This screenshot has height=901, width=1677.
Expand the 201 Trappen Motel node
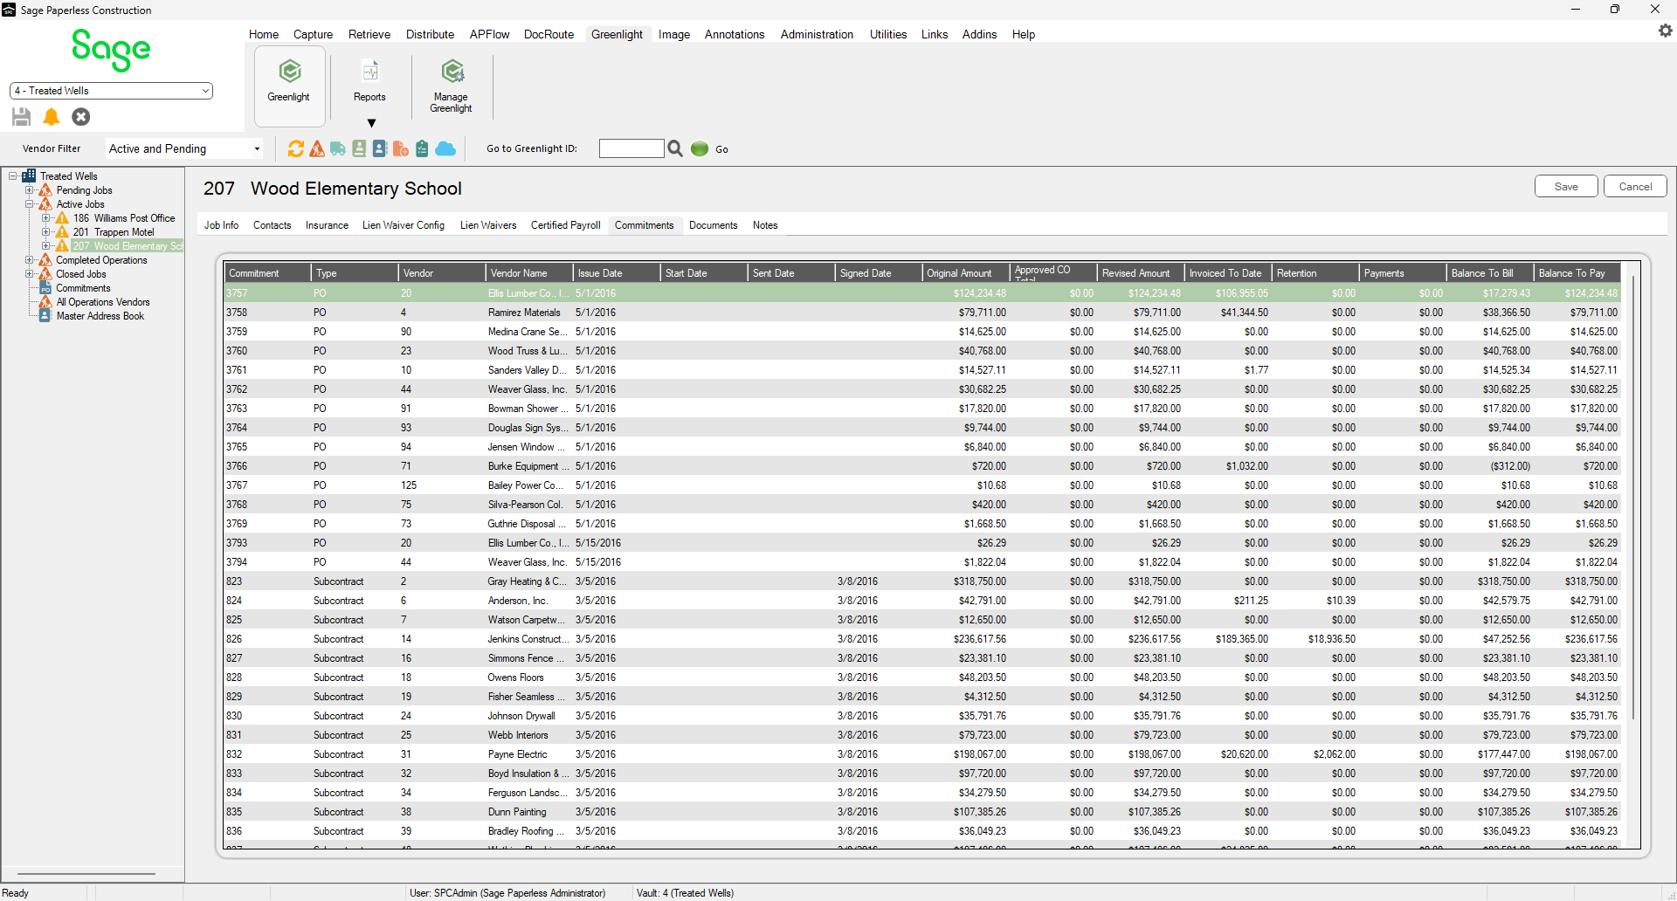[46, 232]
